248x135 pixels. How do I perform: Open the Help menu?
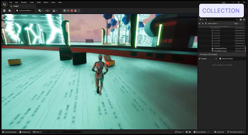pyautogui.click(x=60, y=3)
